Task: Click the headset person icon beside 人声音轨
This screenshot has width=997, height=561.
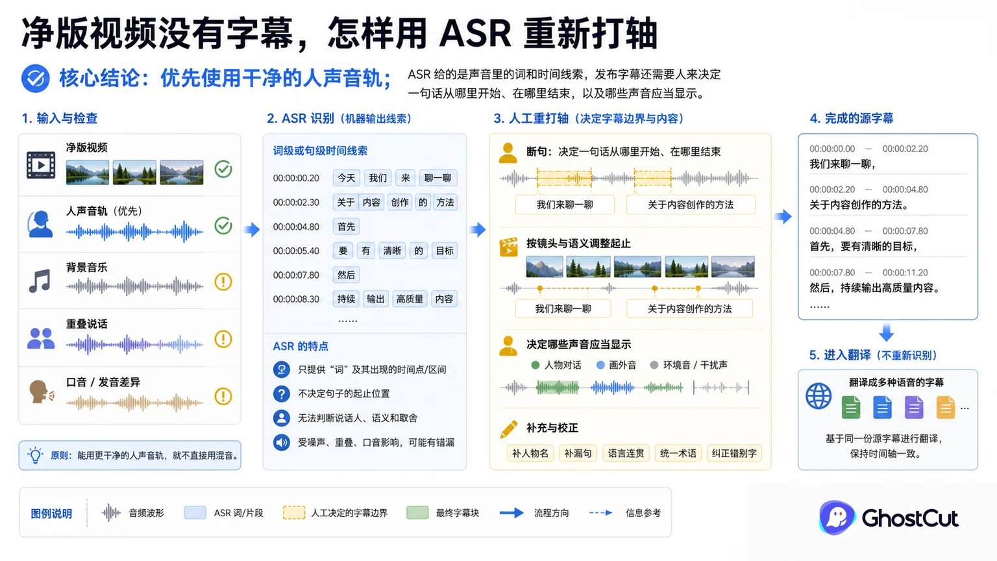Action: (40, 224)
